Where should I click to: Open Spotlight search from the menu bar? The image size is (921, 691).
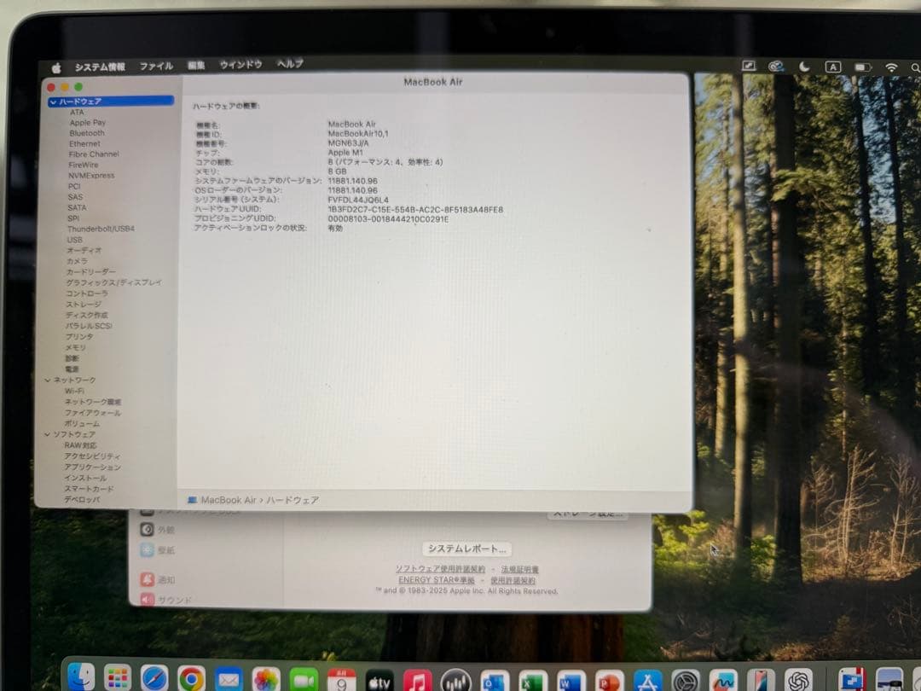click(914, 67)
